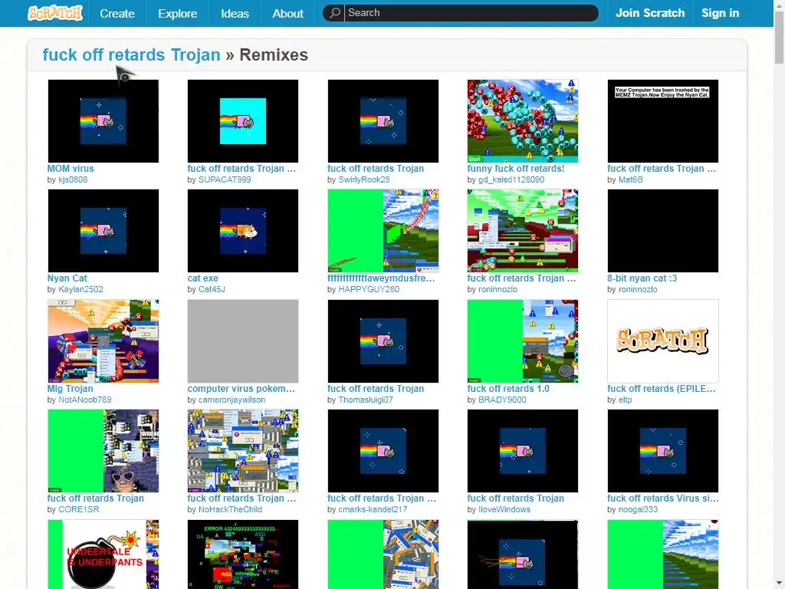The height and width of the screenshot is (589, 785).
Task: Visit HAPPYGUY280 profile
Action: 369,289
